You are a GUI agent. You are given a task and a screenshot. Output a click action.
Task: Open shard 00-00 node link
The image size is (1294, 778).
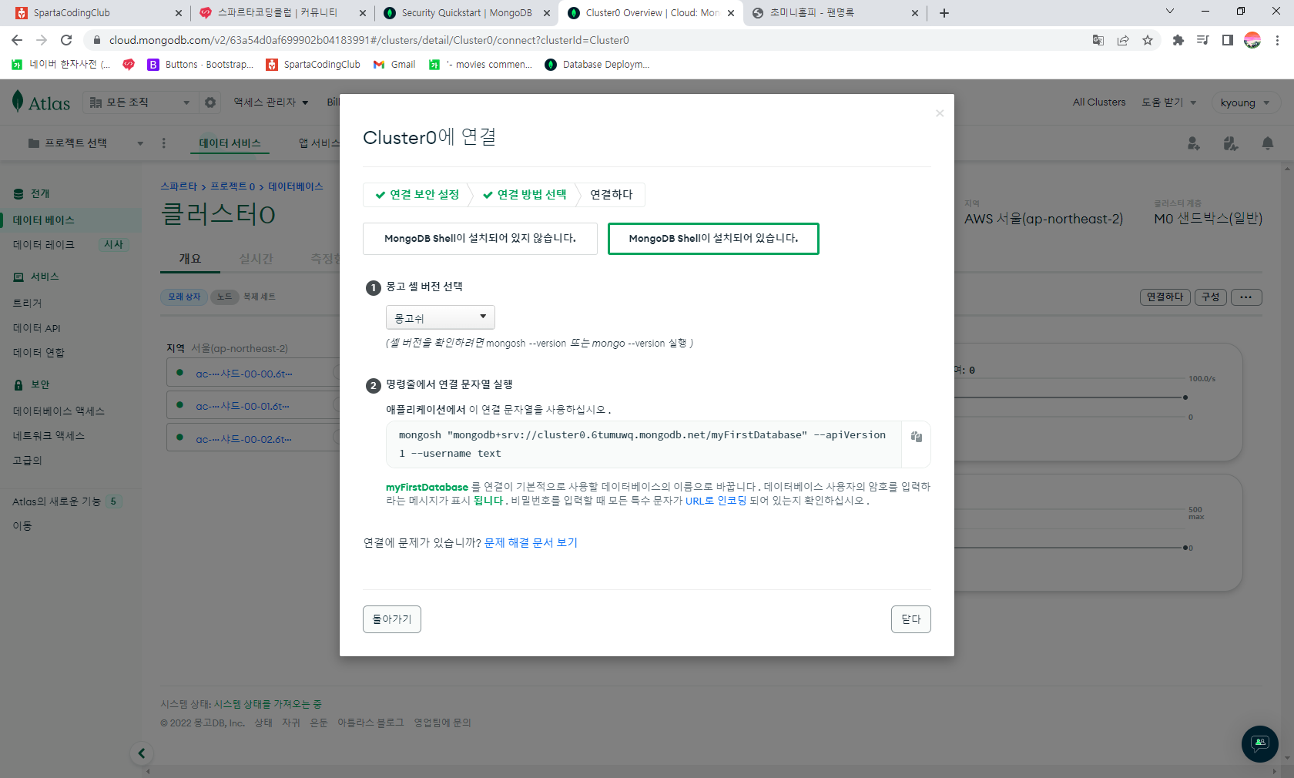pyautogui.click(x=243, y=374)
